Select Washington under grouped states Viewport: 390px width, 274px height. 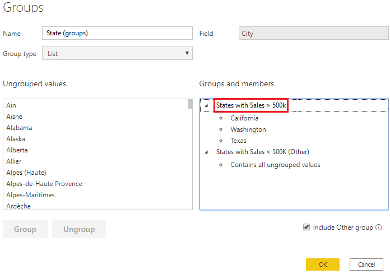point(248,129)
